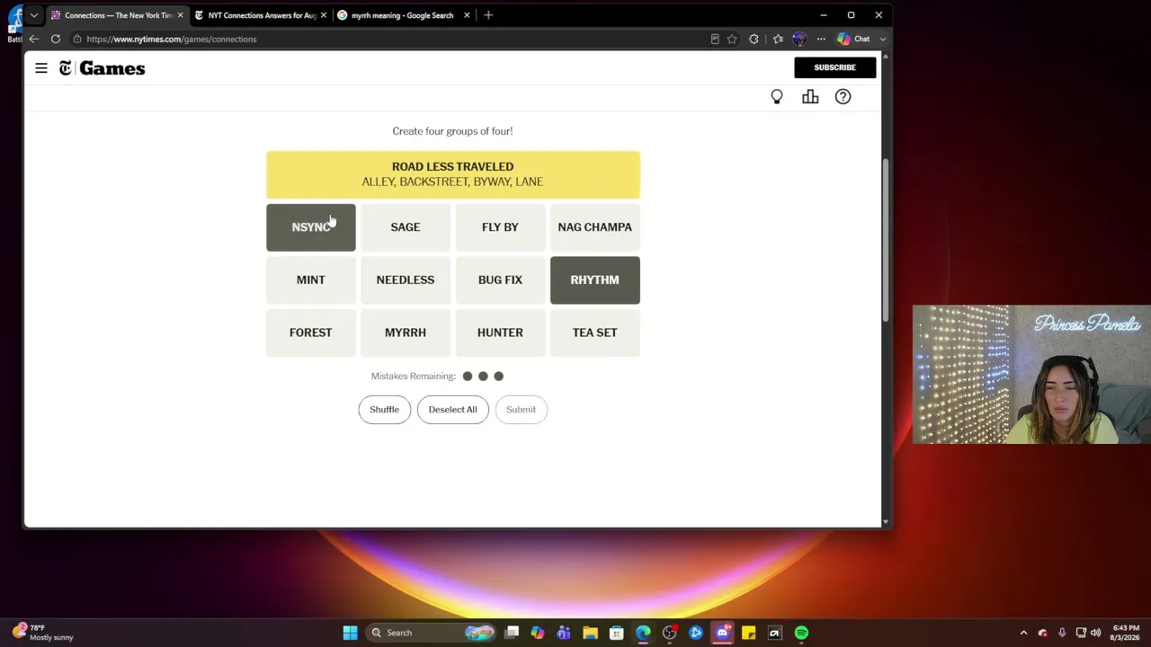
Task: Open Spotify on the taskbar
Action: 801,633
